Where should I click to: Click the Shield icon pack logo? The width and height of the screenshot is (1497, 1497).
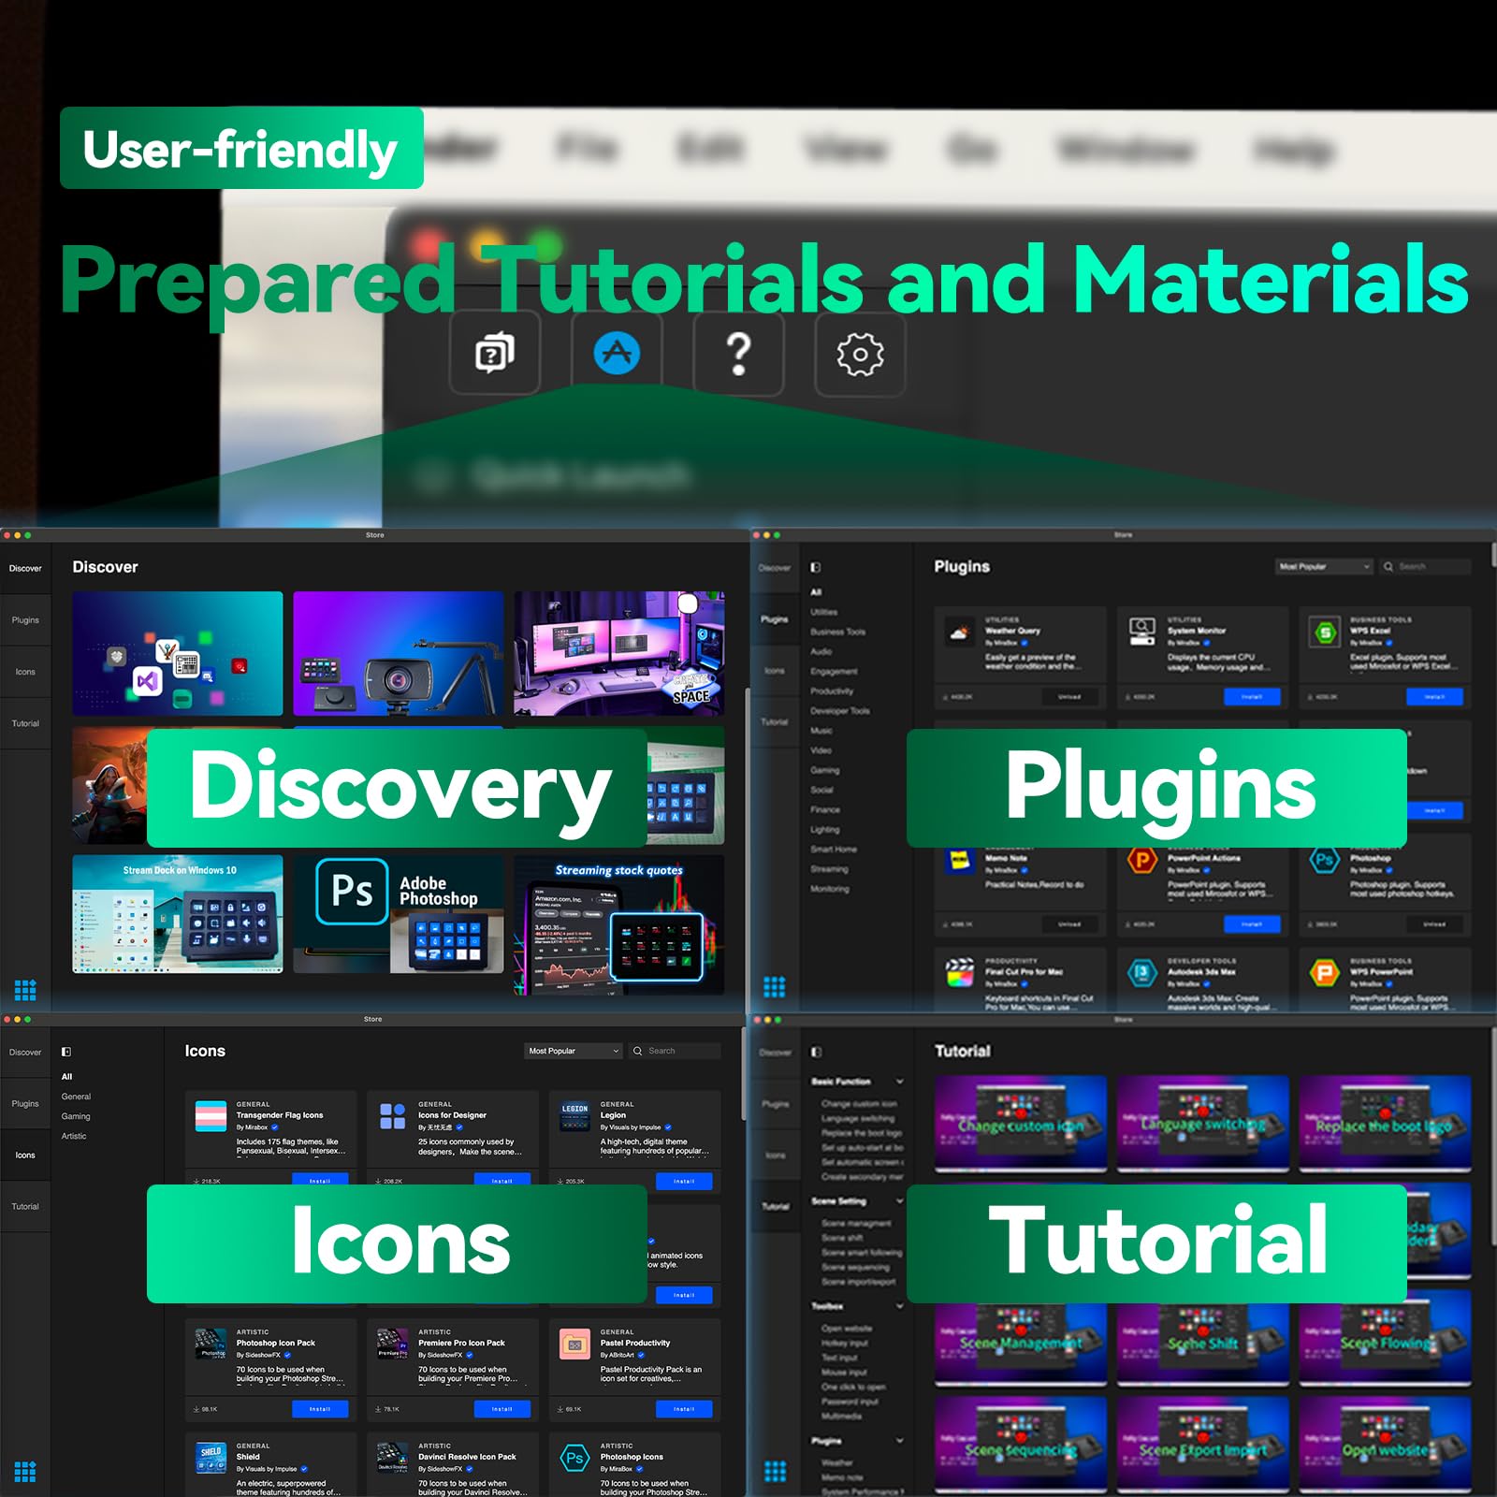[211, 1458]
